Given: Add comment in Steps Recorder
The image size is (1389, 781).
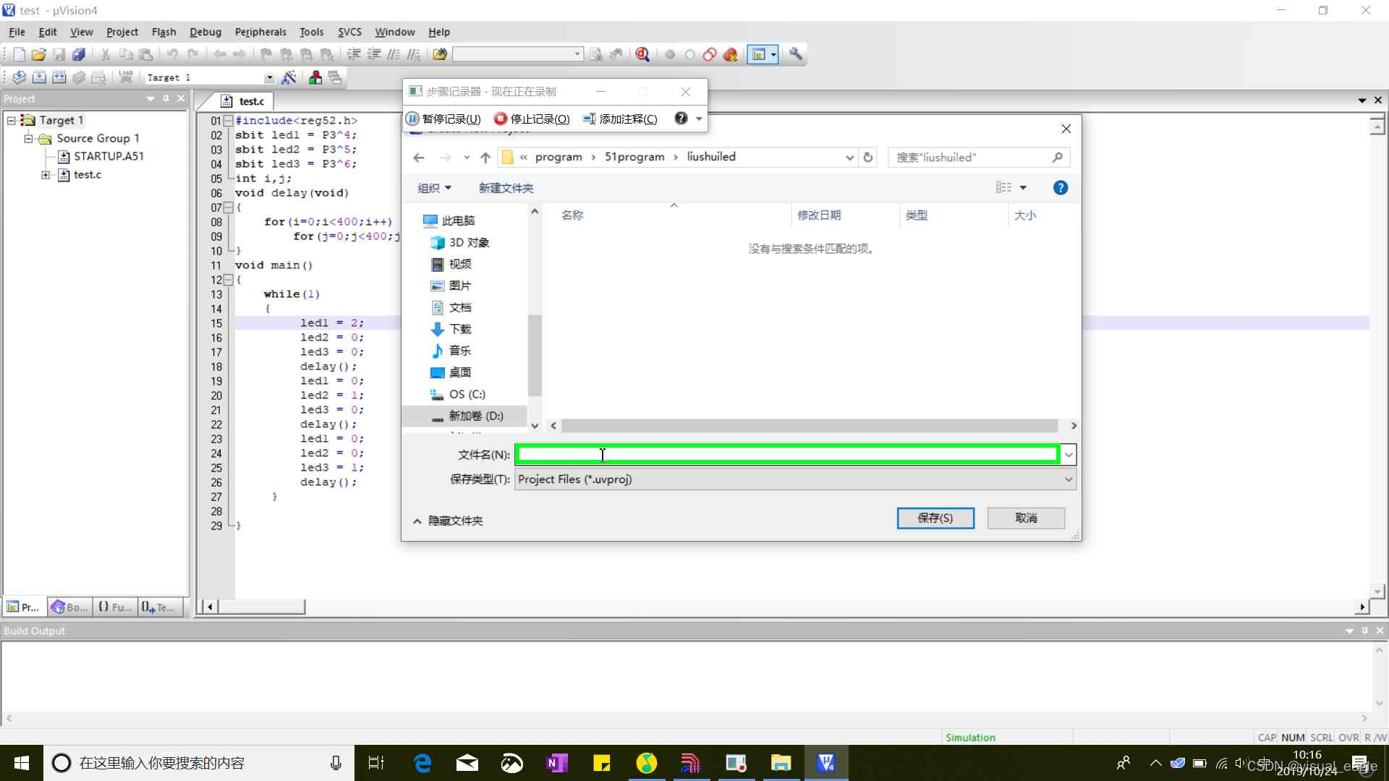Looking at the screenshot, I should 620,119.
